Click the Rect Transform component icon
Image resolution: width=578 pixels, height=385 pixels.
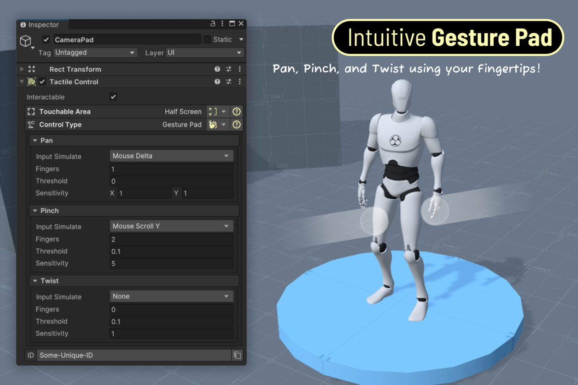tap(32, 69)
